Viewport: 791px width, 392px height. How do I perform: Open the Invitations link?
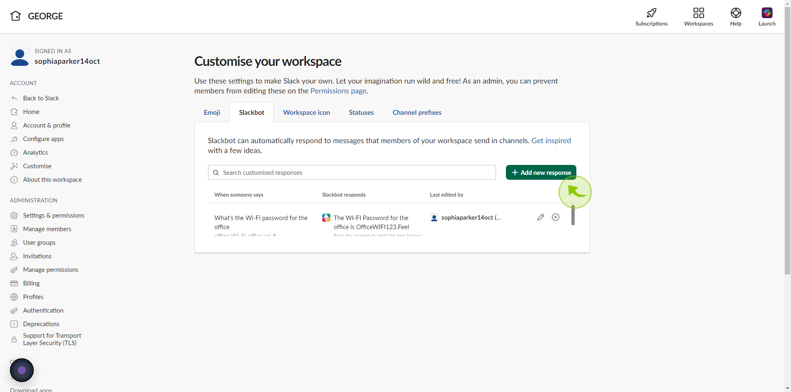click(x=37, y=256)
